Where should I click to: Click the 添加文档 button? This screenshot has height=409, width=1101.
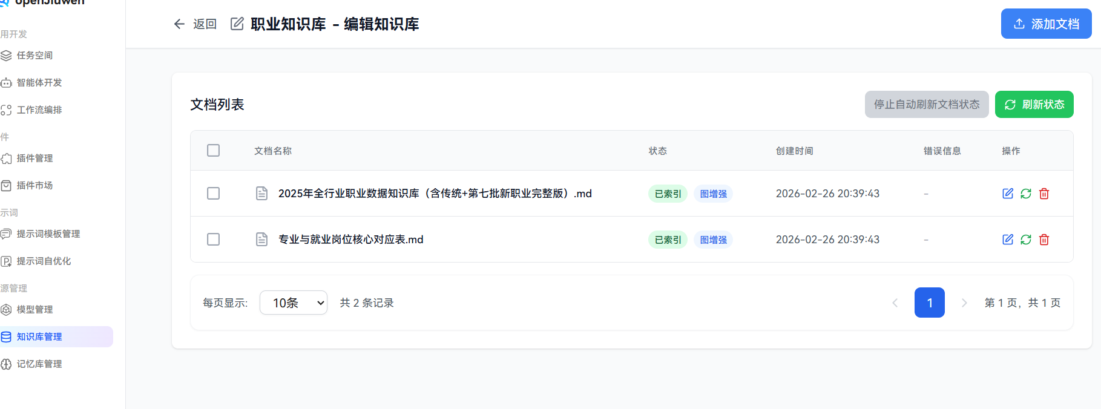[1046, 24]
